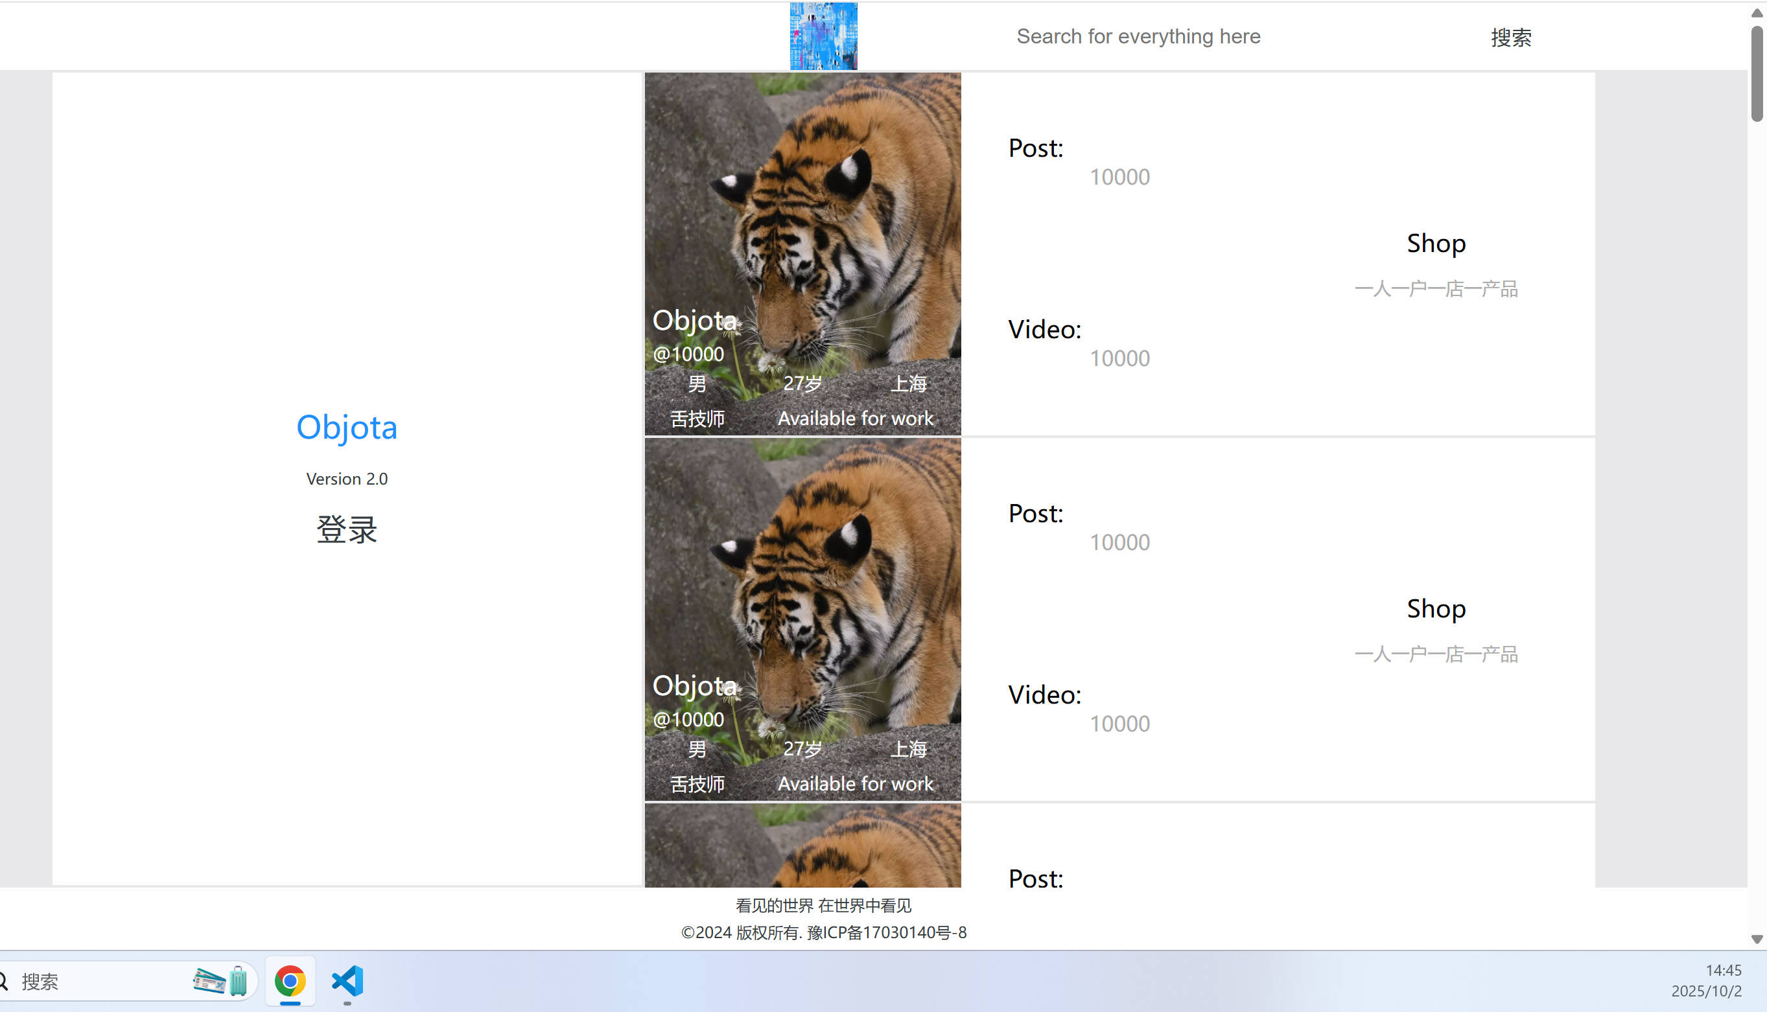Open Google Chrome from the taskbar
1767x1012 pixels.
pyautogui.click(x=290, y=981)
